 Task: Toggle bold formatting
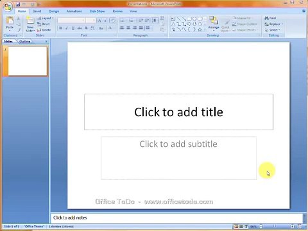(x=61, y=28)
